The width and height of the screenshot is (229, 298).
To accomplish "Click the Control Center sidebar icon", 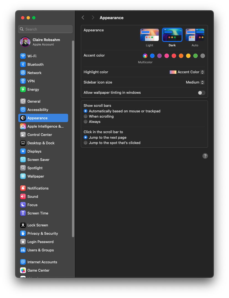I will (23, 135).
